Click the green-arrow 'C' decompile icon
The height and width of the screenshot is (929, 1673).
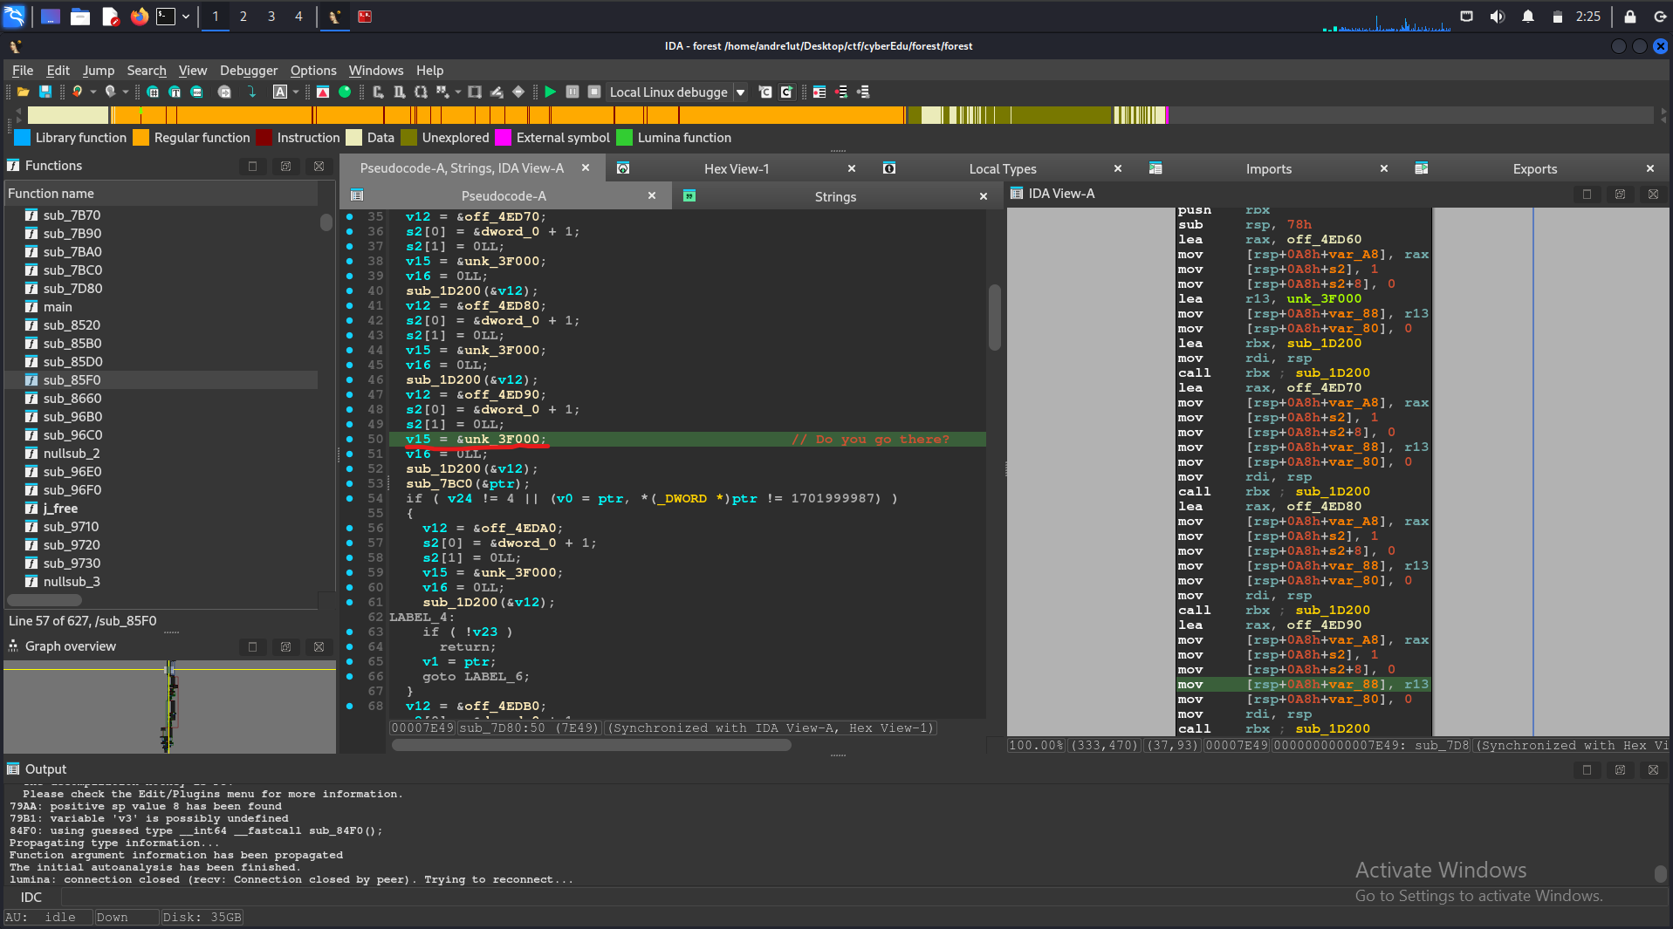click(x=787, y=92)
